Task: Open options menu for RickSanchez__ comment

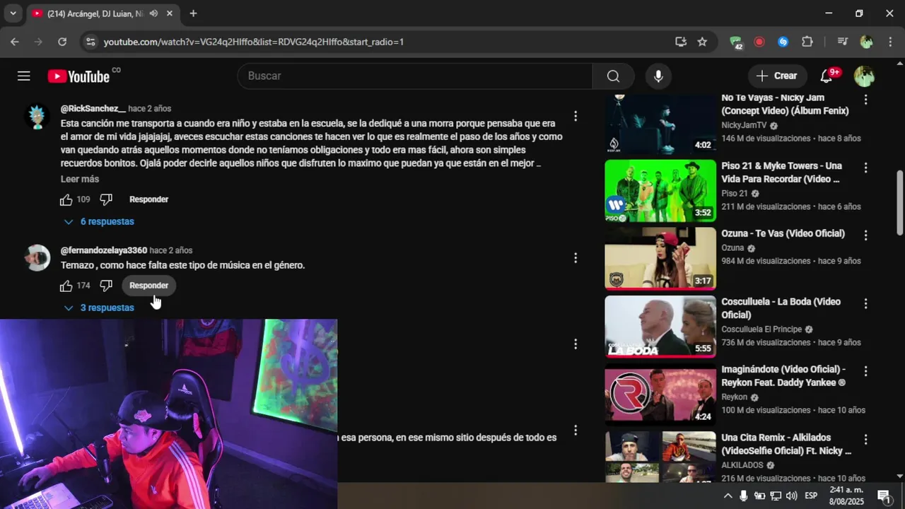Action: pyautogui.click(x=576, y=116)
